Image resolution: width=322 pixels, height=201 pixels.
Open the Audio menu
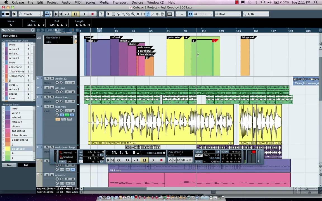click(66, 3)
